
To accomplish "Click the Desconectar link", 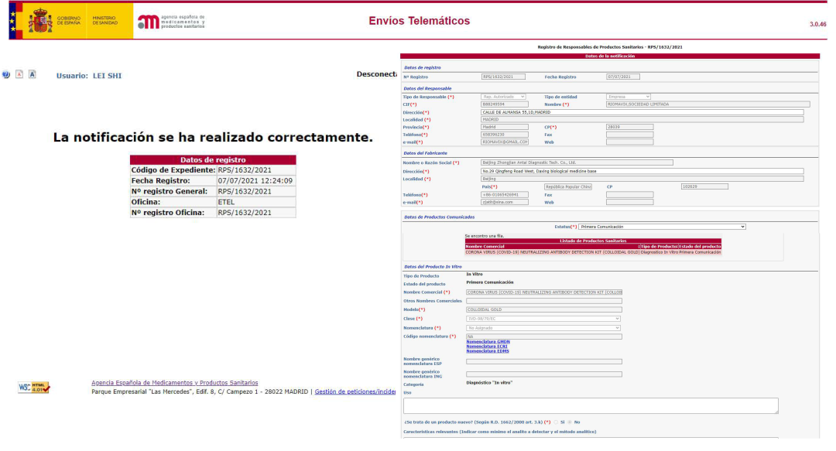I will point(376,74).
